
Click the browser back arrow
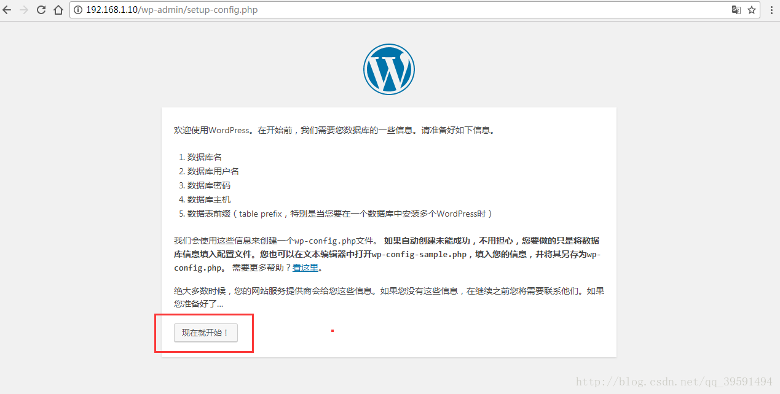[x=7, y=10]
